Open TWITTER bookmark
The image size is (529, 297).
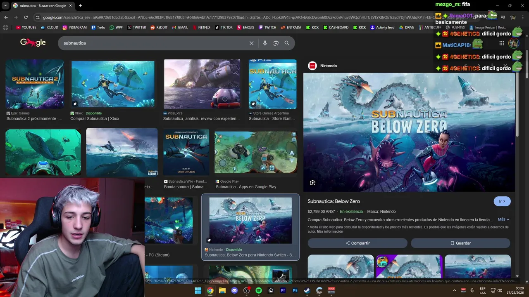pos(136,28)
